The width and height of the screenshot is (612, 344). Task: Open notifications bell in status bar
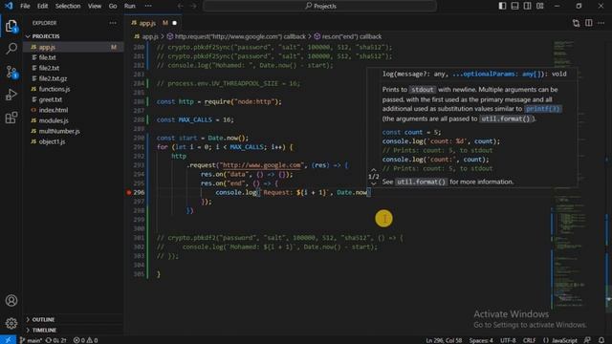pos(601,340)
